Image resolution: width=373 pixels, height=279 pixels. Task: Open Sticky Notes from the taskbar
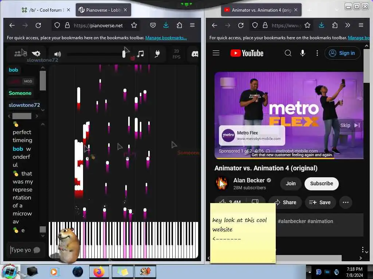[x=122, y=272]
